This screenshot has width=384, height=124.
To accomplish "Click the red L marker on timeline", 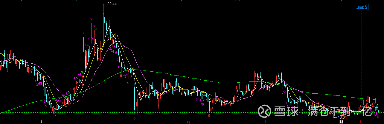I will coord(361,122).
